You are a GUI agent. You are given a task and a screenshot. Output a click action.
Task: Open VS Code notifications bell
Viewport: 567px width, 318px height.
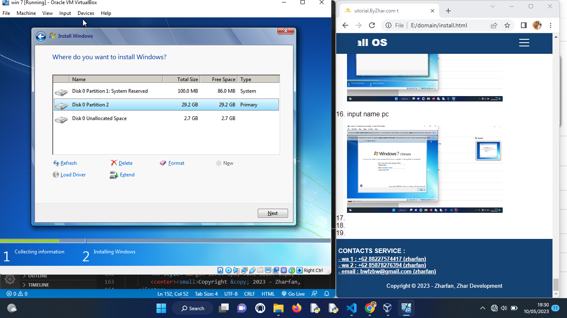[x=327, y=294]
